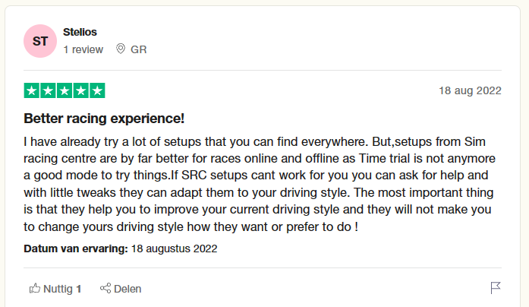Click the 'Datum van ervaring' label
This screenshot has height=307, width=529.
coord(76,248)
